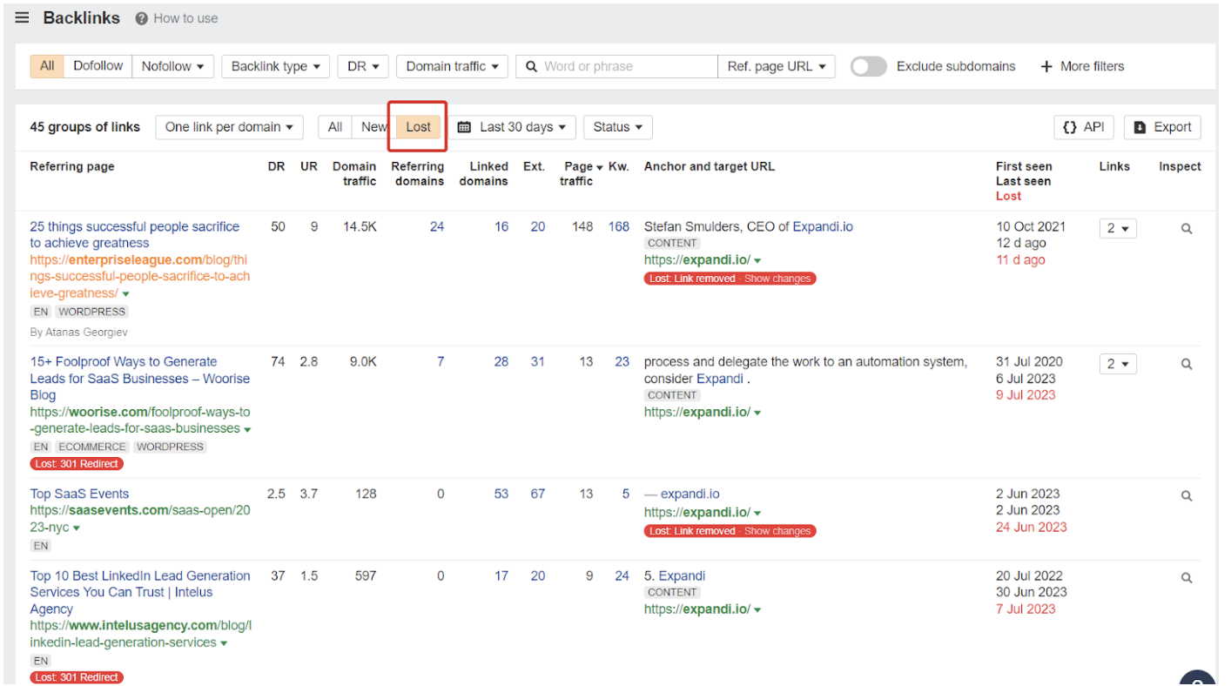The height and width of the screenshot is (686, 1231).
Task: Click linked domains value 28
Action: (501, 361)
